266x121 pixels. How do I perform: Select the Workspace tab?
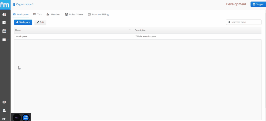[21, 15]
